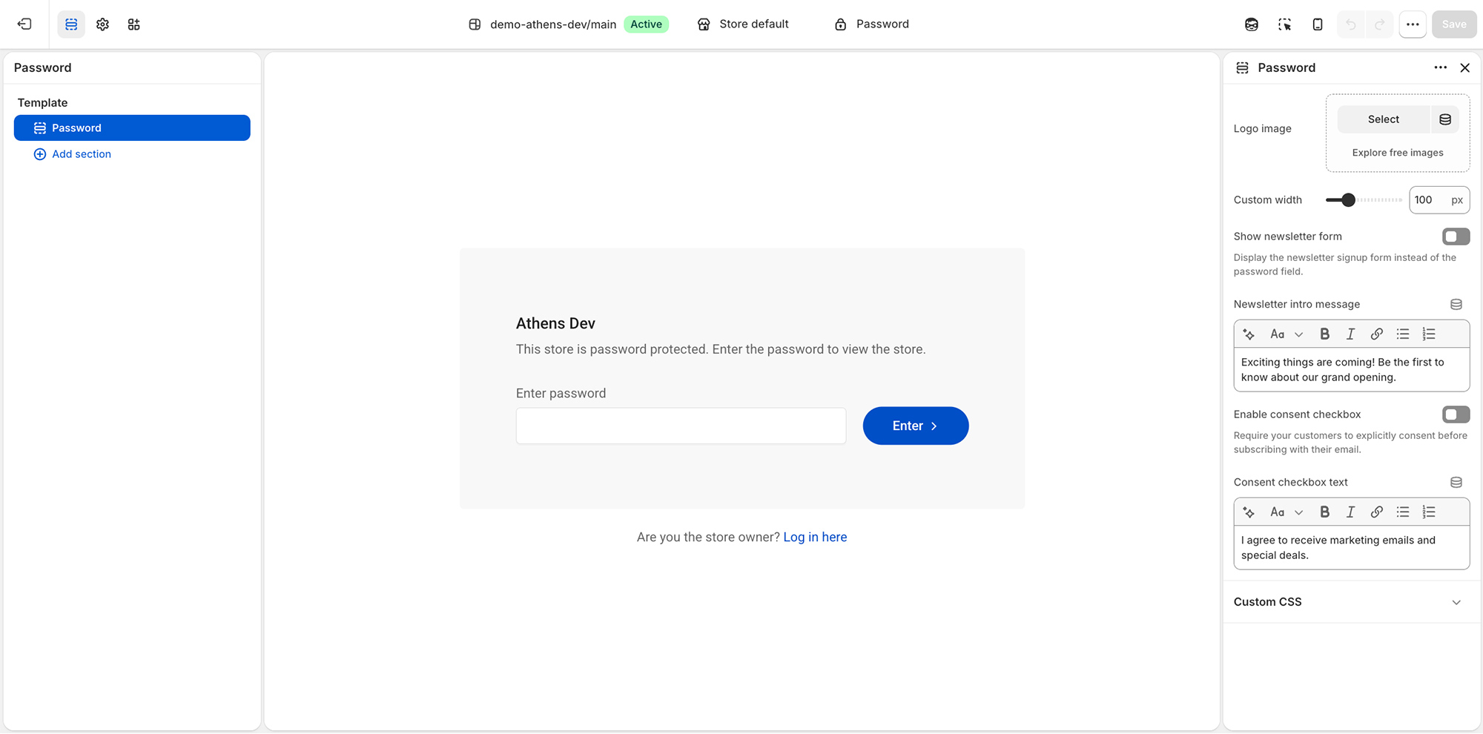This screenshot has height=734, width=1483.
Task: Open text style dropdown in Newsletter intro editor
Action: click(x=1286, y=334)
